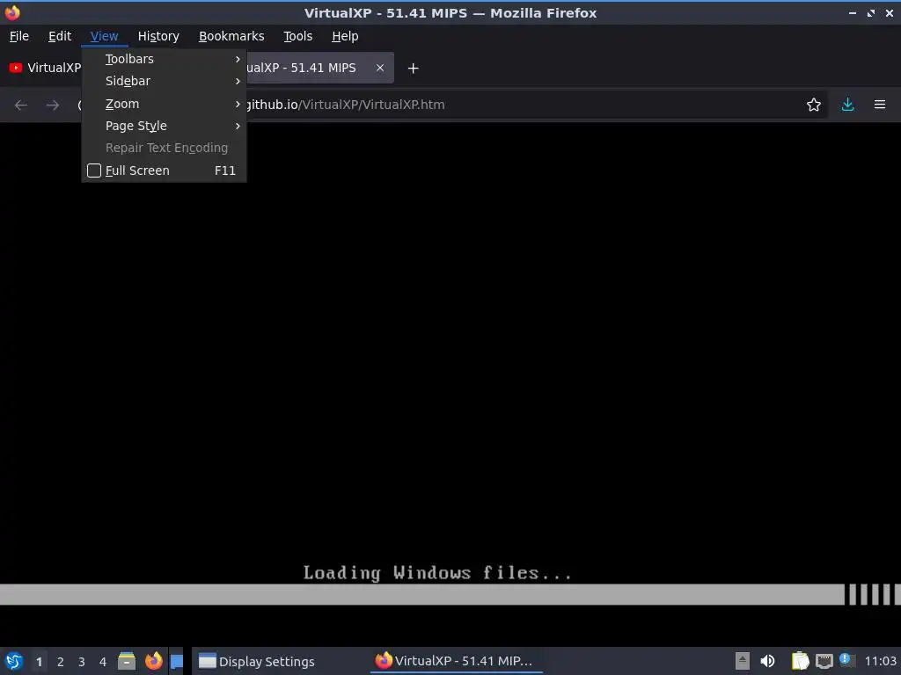The width and height of the screenshot is (901, 675).
Task: Close the open View menu
Action: coord(104,36)
